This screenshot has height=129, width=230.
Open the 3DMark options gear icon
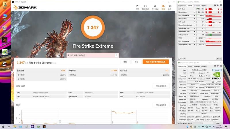[x=170, y=6]
